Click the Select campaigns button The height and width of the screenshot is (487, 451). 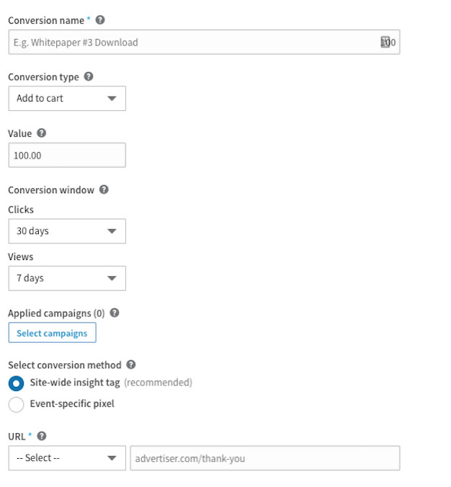[52, 333]
